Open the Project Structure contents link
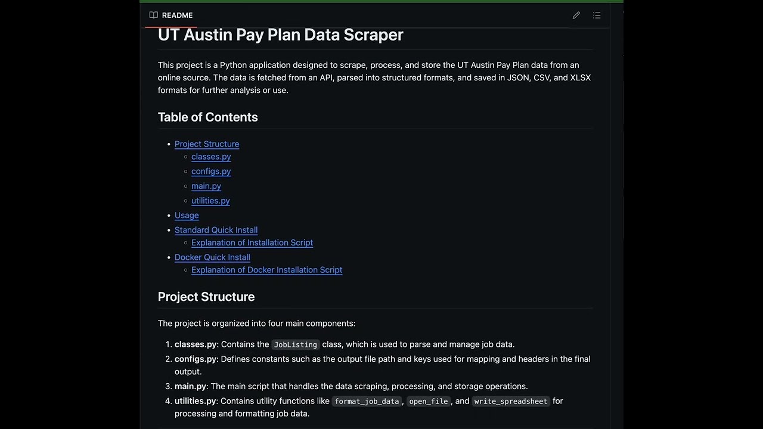Screen dimensions: 763x429 [x=207, y=144]
